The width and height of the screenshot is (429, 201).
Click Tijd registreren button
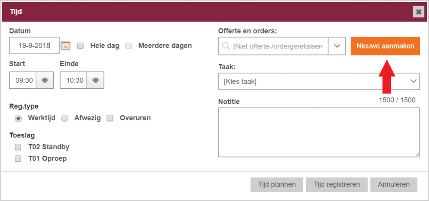coord(337,185)
